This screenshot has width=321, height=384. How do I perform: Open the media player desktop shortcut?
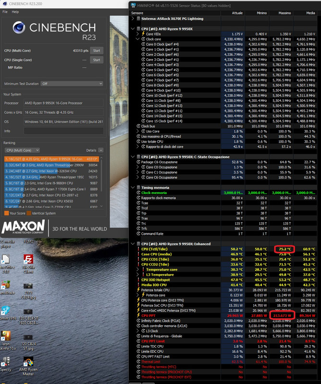[7, 244]
